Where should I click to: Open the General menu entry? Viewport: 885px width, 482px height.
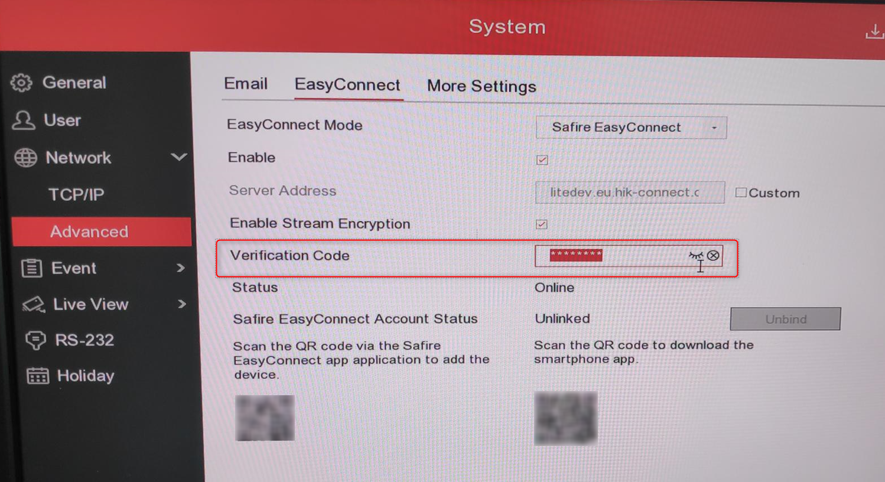point(74,83)
